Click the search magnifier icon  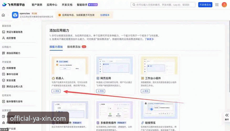134,5
